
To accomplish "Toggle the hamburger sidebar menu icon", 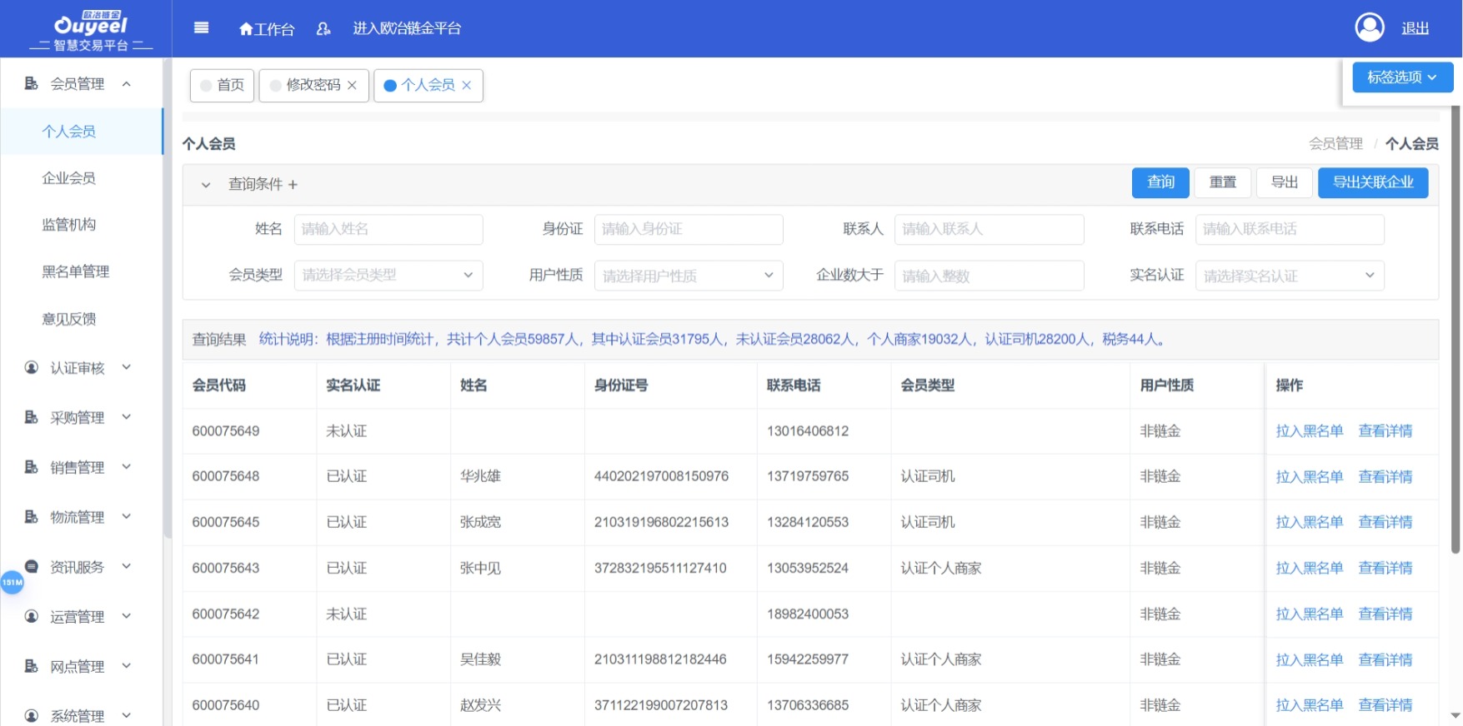I will pyautogui.click(x=201, y=27).
